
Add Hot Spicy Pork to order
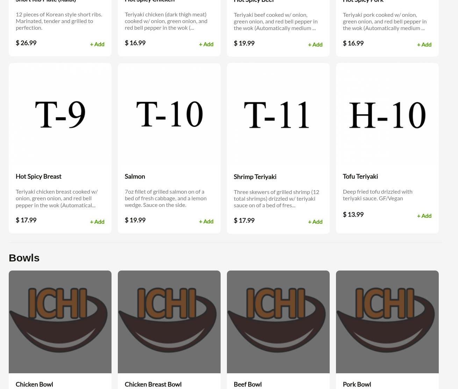pyautogui.click(x=424, y=44)
